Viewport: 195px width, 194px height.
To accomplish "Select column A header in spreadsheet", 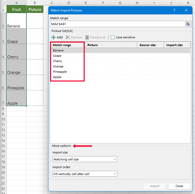I will tap(17, 3).
